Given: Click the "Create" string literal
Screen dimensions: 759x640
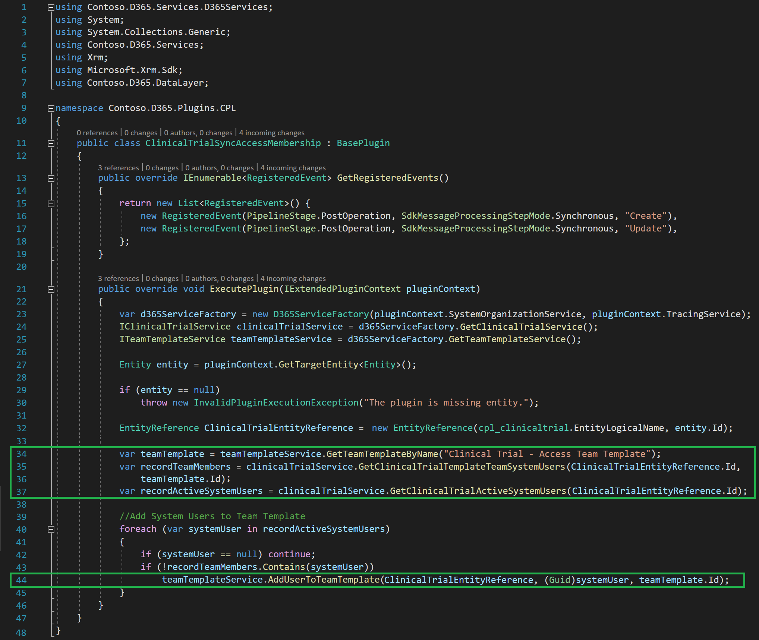Looking at the screenshot, I should click(645, 216).
